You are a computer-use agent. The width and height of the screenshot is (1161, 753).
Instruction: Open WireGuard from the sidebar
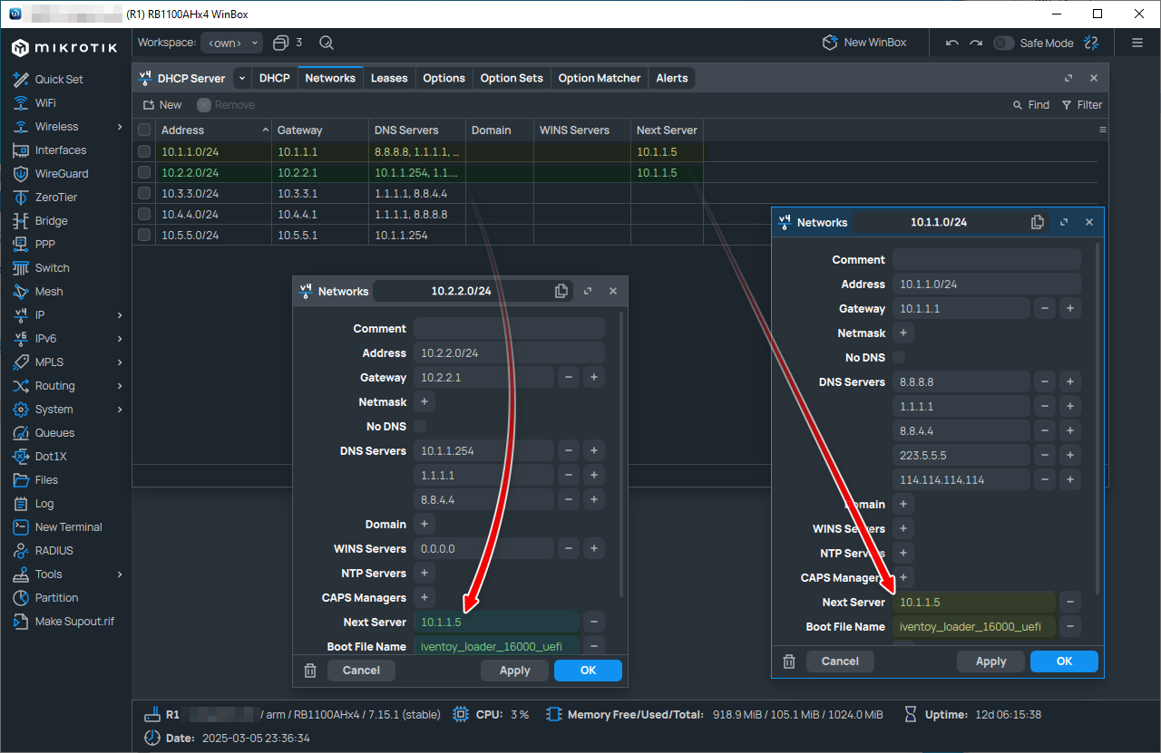60,174
